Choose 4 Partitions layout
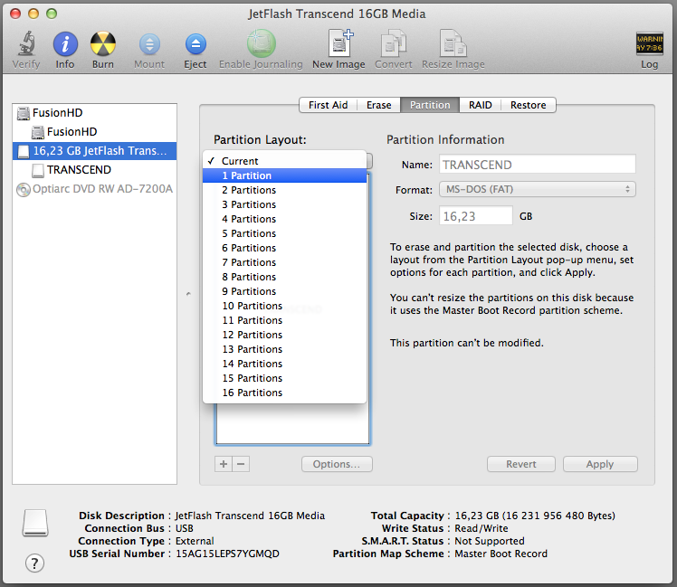The width and height of the screenshot is (677, 587). point(284,219)
